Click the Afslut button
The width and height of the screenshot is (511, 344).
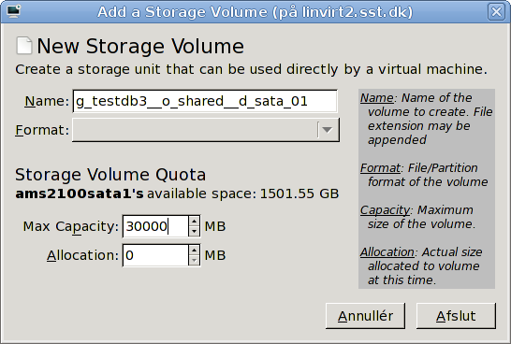(456, 316)
